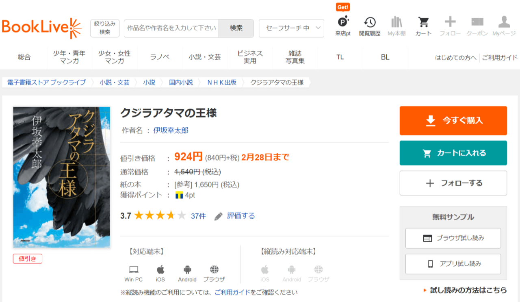This screenshot has width=520, height=302.
Task: Click the iOS apple icon under 対応端末
Action: coord(160,269)
